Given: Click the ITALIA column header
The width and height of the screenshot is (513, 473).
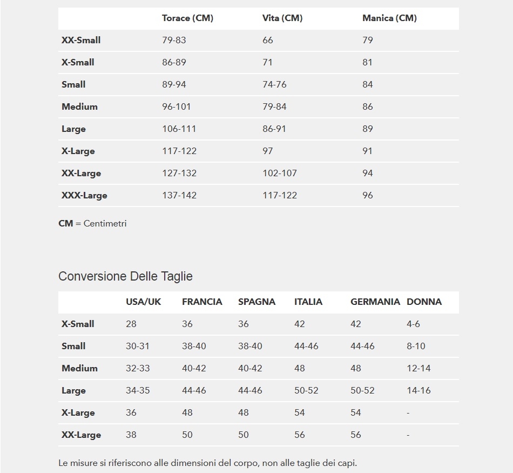Looking at the screenshot, I should [x=308, y=302].
